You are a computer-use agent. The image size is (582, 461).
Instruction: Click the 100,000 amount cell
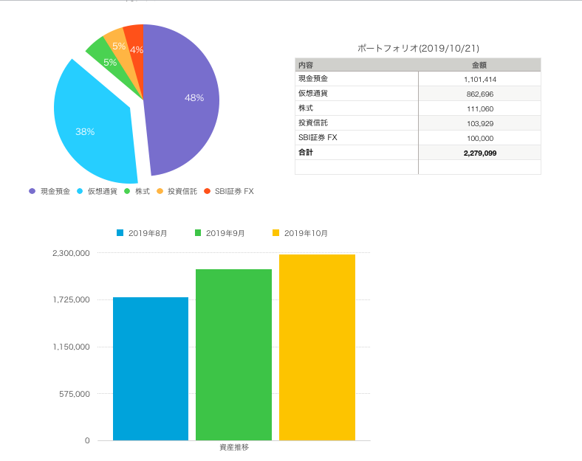pos(479,138)
